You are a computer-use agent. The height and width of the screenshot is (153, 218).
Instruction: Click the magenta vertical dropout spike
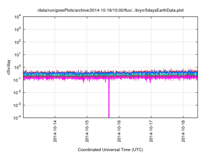[x=109, y=98]
